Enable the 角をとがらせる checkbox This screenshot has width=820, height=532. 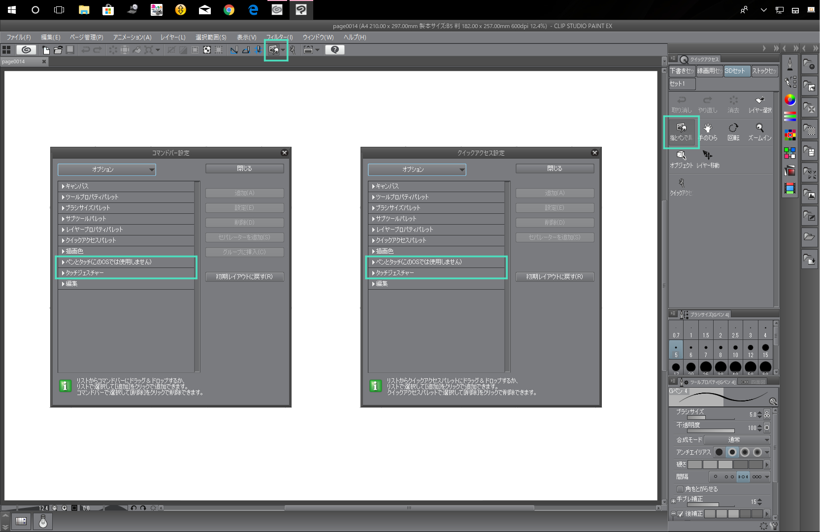coord(680,489)
